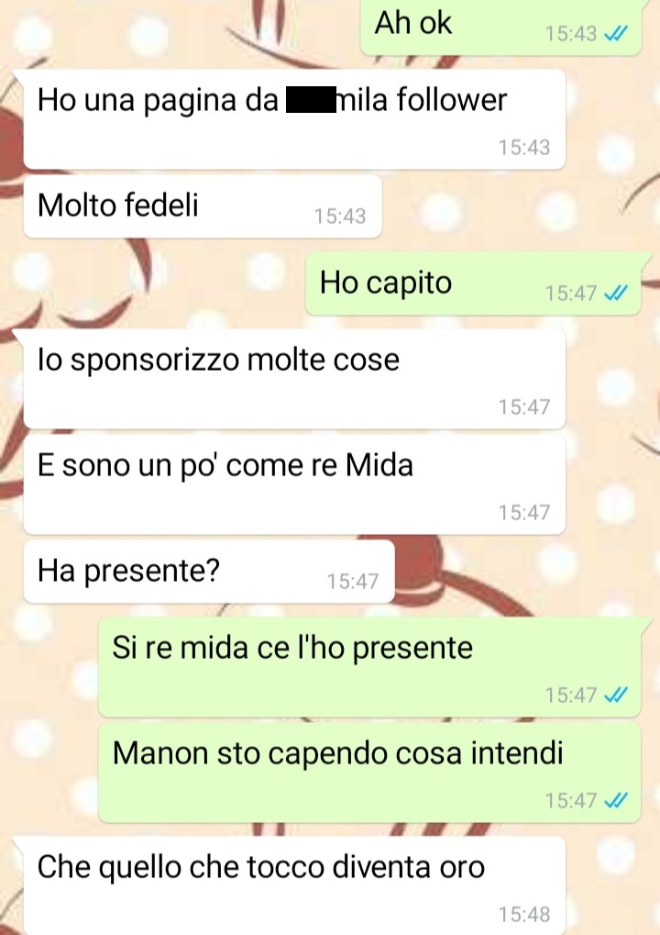Screen dimensions: 660x935
Task: Click the double check icon on 'Si re mida' message
Action: (615, 696)
